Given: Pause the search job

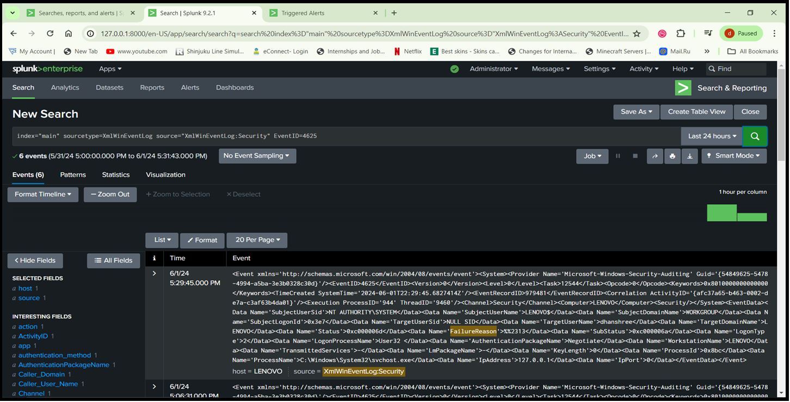Looking at the screenshot, I should tap(618, 156).
